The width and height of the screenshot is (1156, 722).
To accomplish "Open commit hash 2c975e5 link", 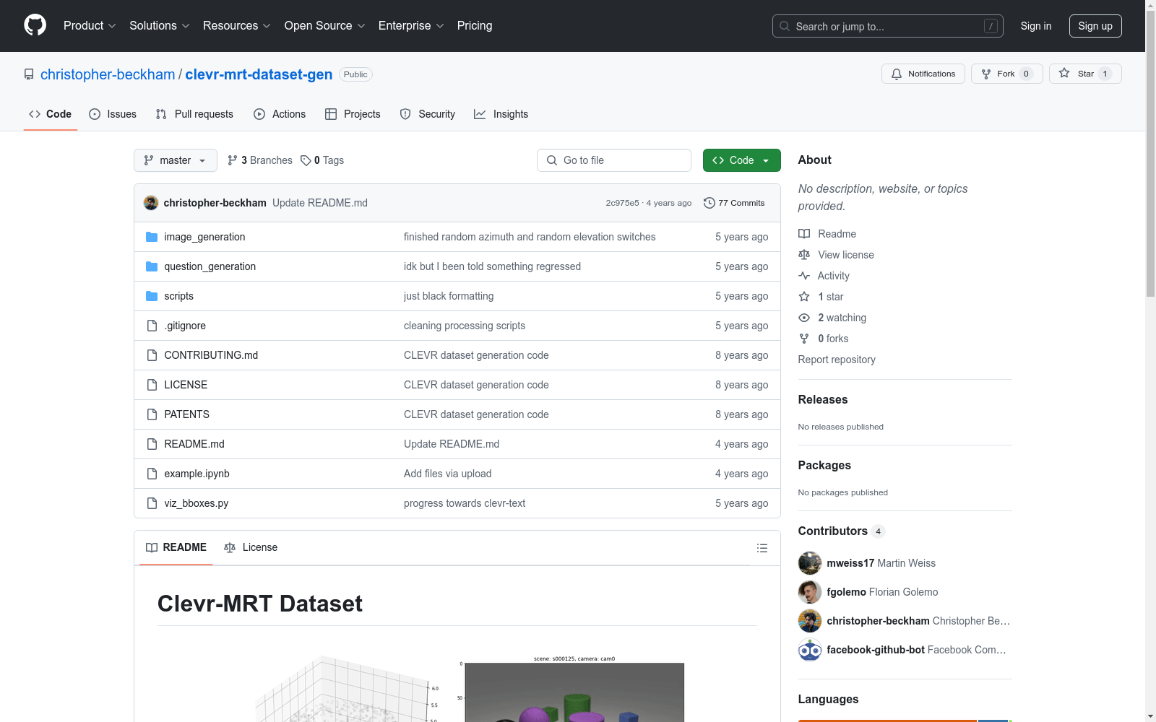I will (623, 203).
